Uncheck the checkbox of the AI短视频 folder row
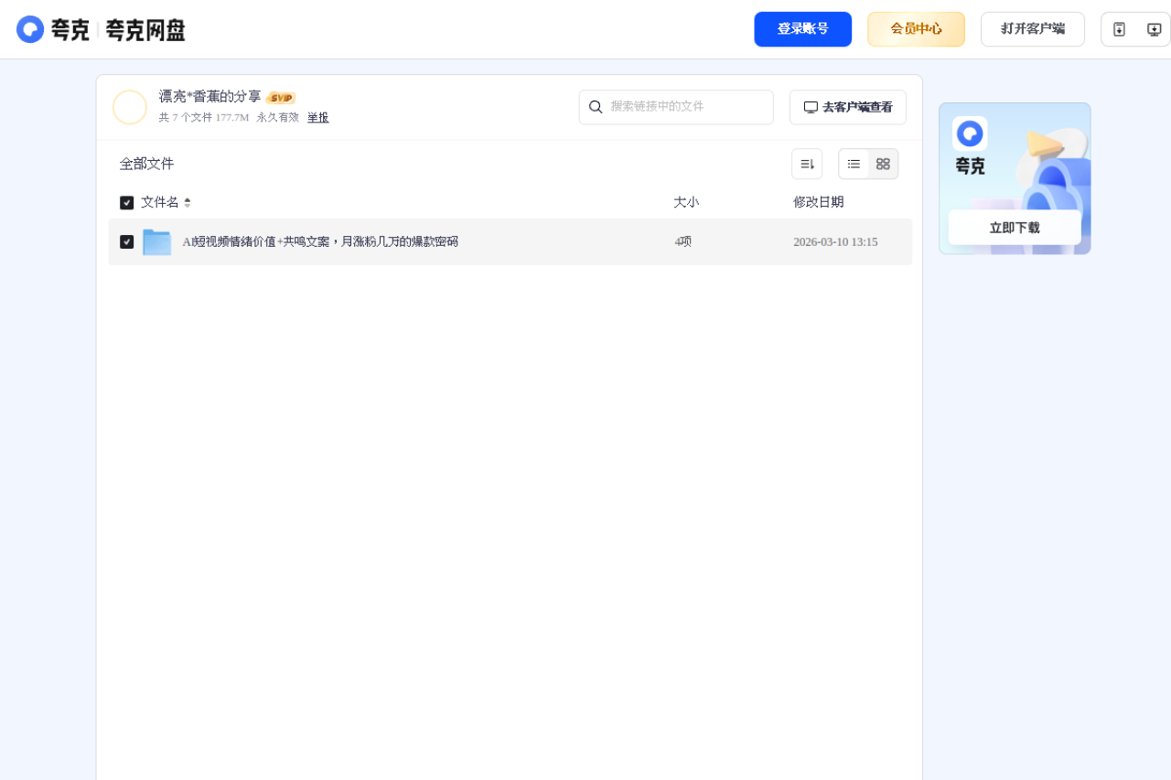This screenshot has width=1171, height=780. tap(126, 241)
